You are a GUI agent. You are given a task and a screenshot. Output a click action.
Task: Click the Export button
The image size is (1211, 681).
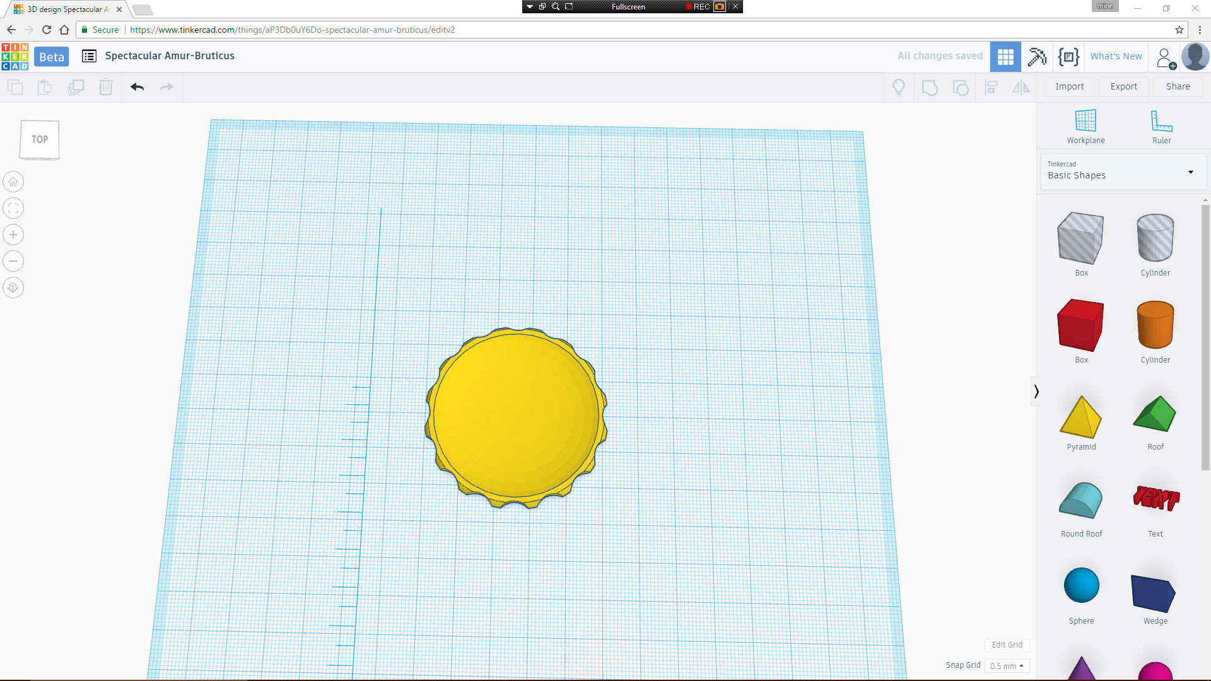coord(1123,87)
